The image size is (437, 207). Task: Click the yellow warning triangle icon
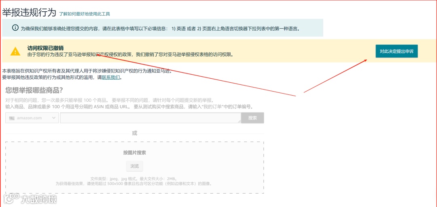point(15,51)
